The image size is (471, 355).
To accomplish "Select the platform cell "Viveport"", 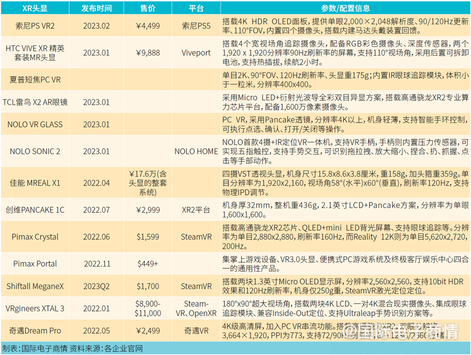I will (196, 53).
